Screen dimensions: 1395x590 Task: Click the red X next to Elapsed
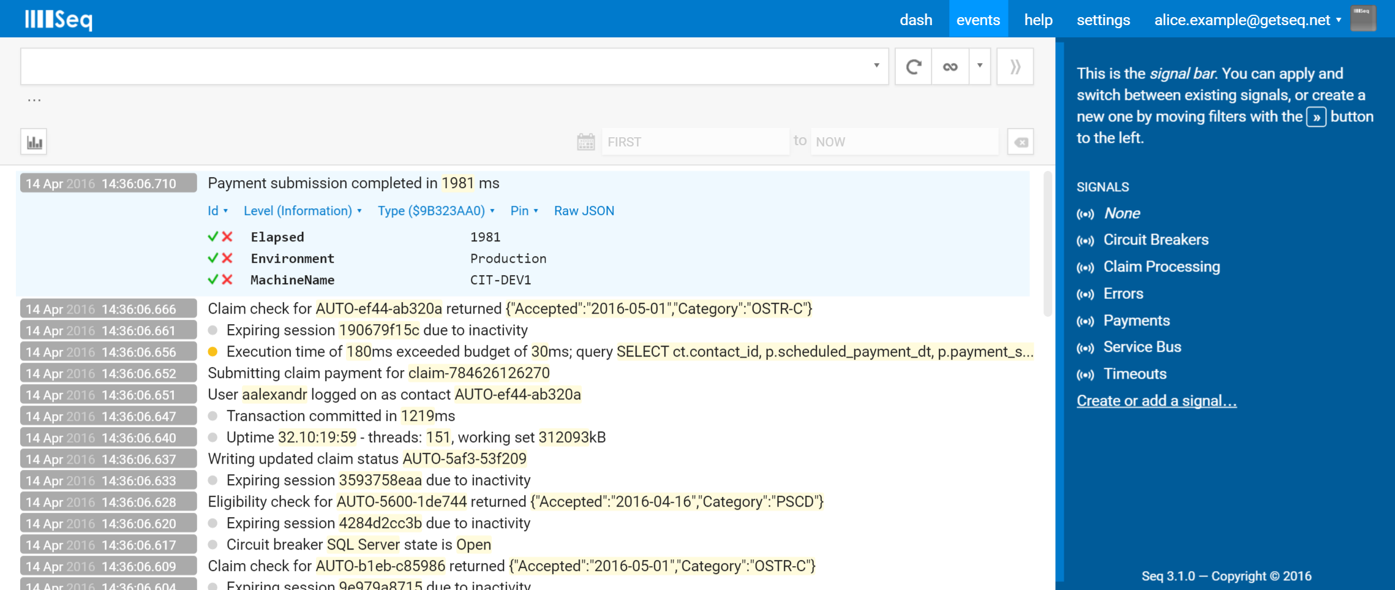[x=227, y=236]
